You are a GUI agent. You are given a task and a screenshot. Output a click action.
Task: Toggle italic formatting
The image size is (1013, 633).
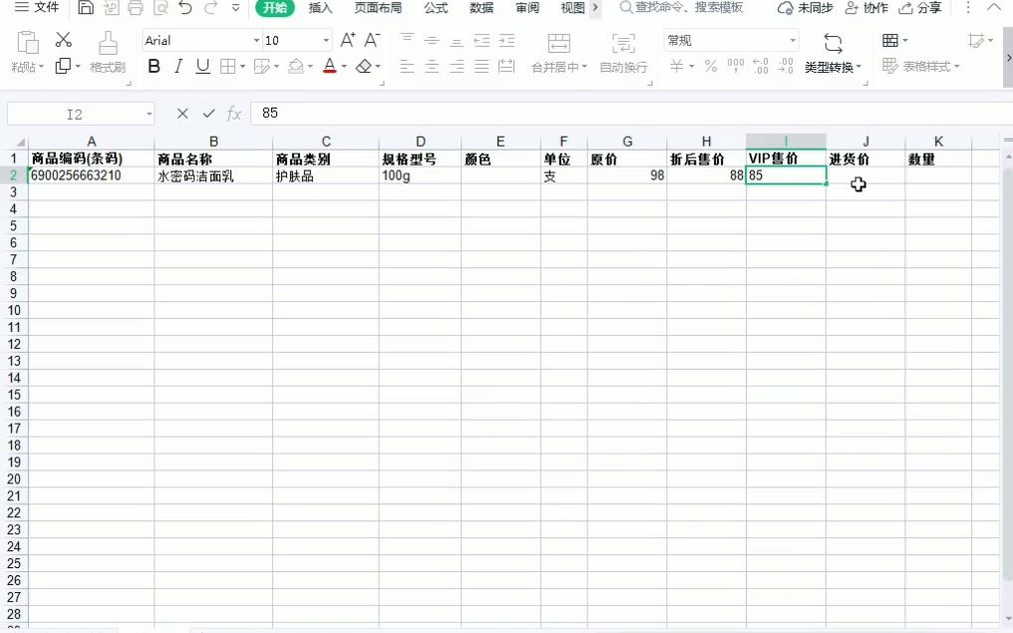177,66
